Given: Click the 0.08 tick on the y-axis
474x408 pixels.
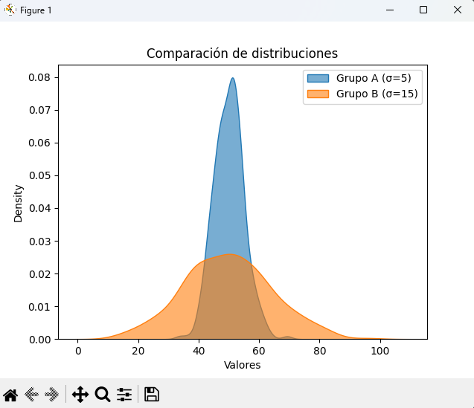Looking at the screenshot, I should coord(39,77).
